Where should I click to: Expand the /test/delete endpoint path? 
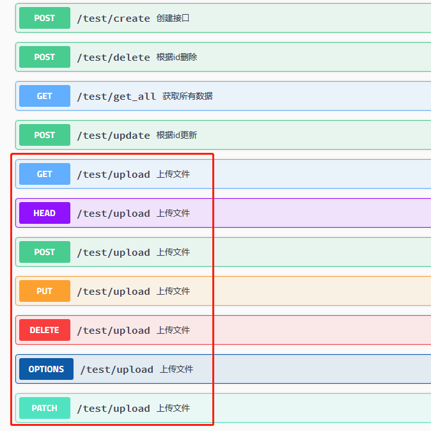tap(113, 58)
